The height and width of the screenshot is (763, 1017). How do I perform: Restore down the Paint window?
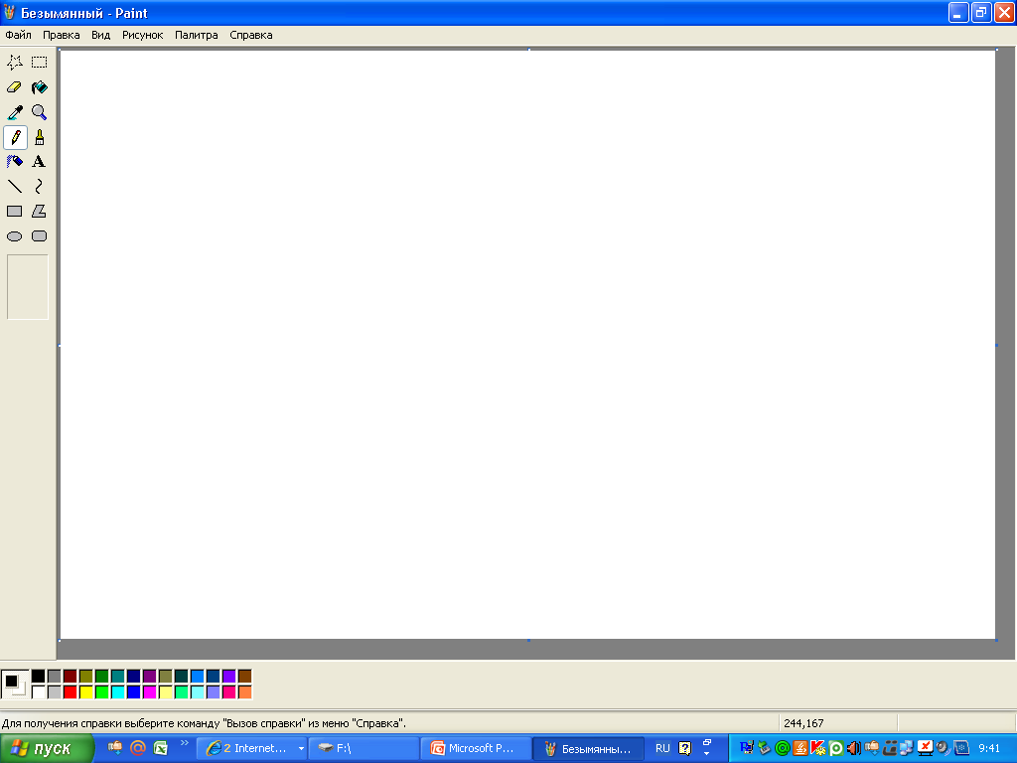pyautogui.click(x=980, y=12)
